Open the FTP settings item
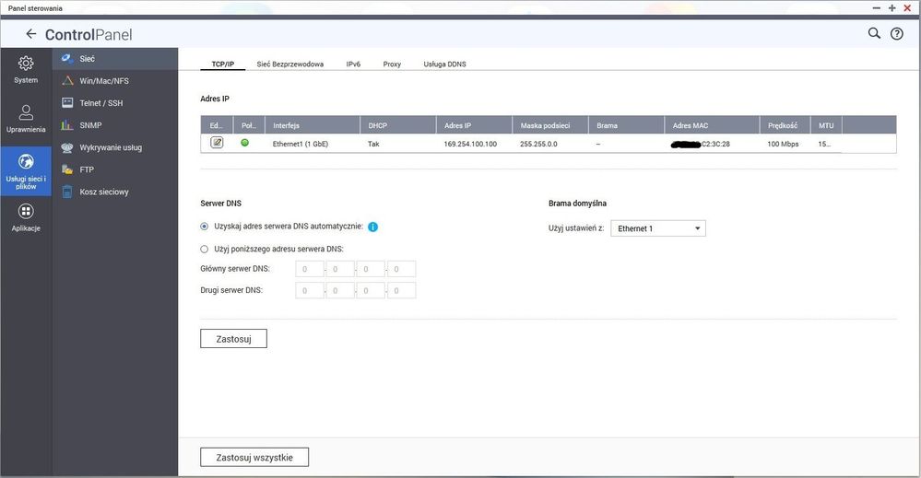Viewport: 921px width, 478px height. click(88, 169)
